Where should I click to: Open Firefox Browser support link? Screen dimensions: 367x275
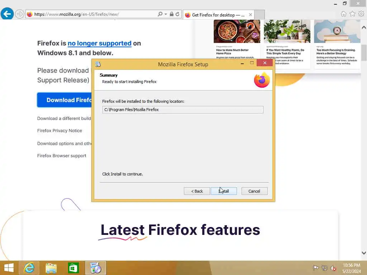tap(62, 156)
